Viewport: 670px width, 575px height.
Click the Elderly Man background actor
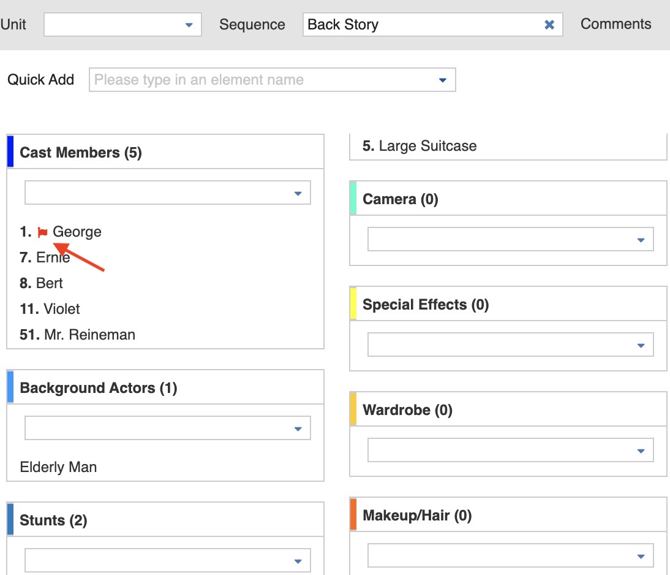tap(58, 467)
